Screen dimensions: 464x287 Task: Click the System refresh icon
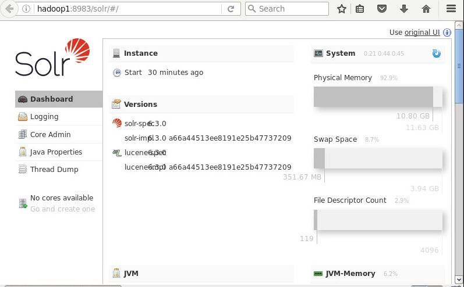click(x=436, y=53)
